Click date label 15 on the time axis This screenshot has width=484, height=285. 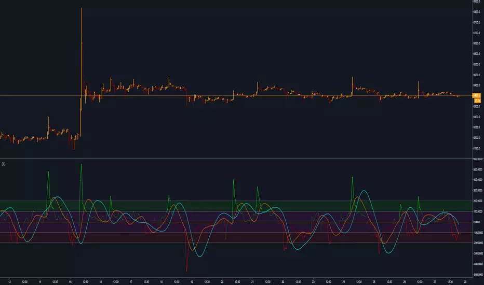[71, 282]
